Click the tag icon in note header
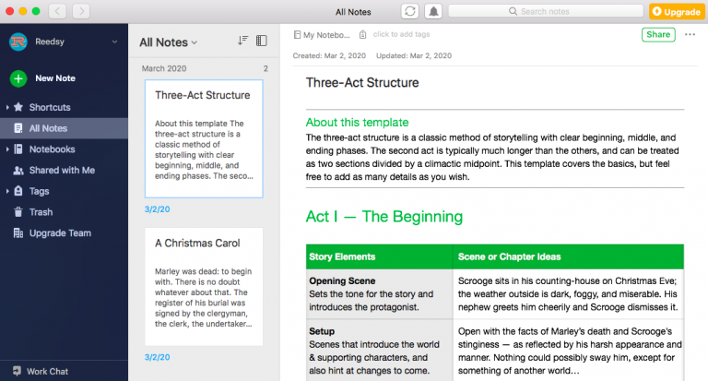708x381 pixels. click(x=362, y=35)
